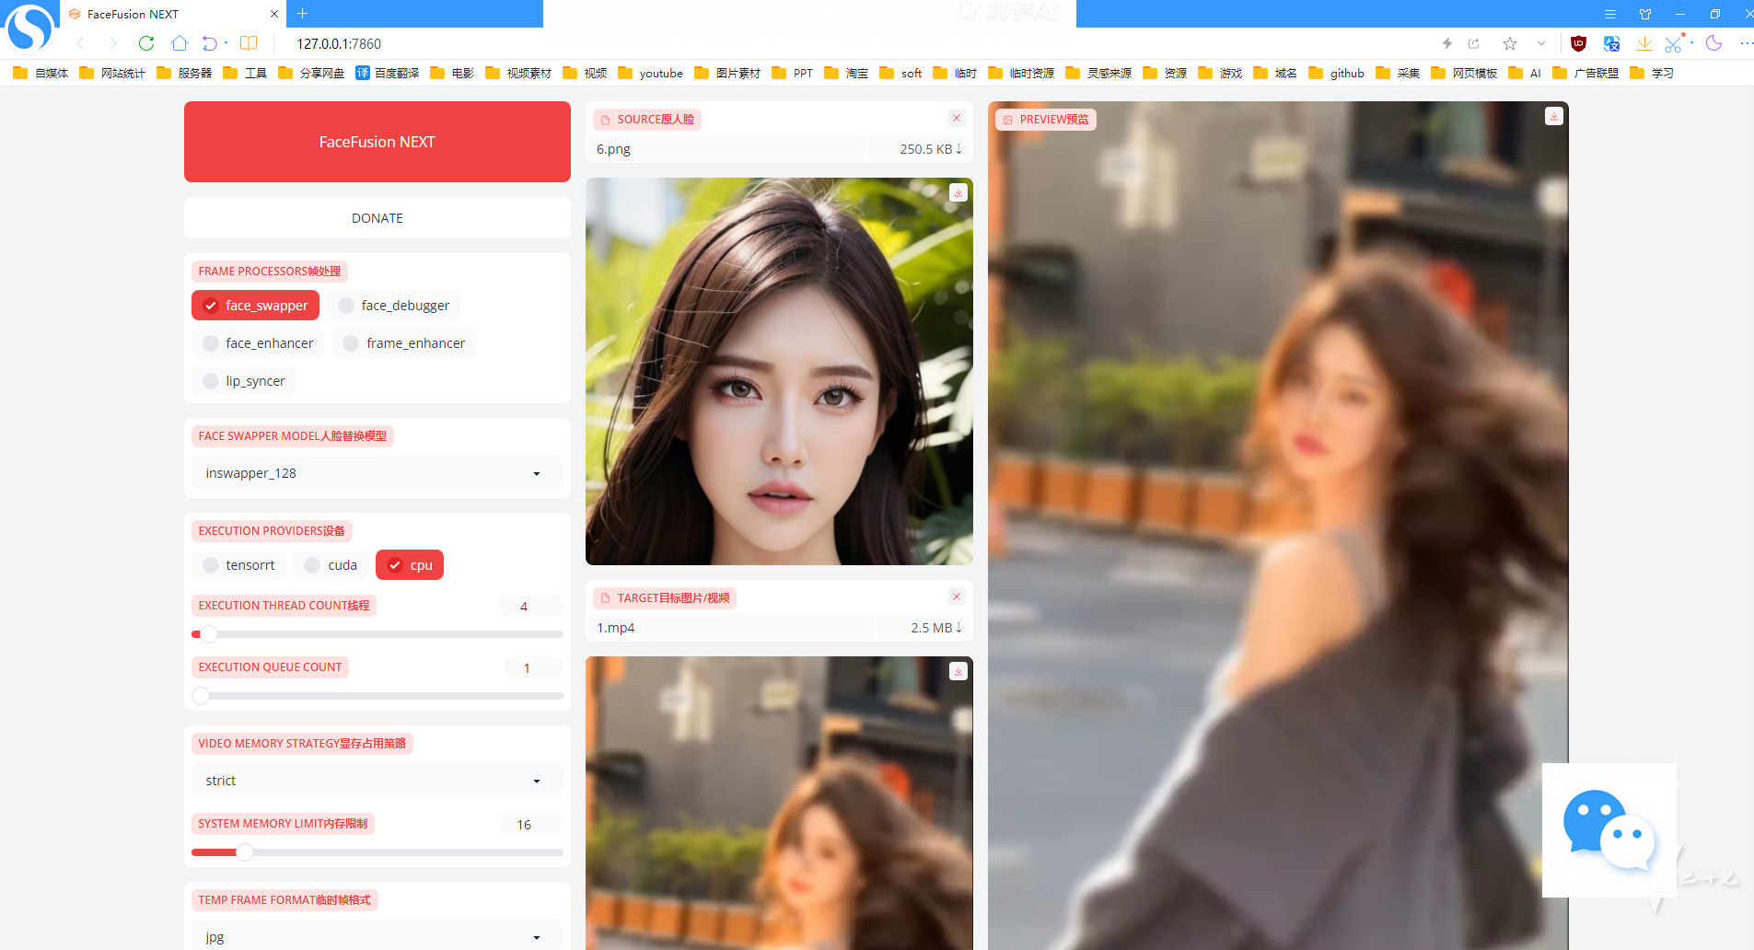Open the 百度翻译 bookmark
This screenshot has width=1754, height=950.
388,73
